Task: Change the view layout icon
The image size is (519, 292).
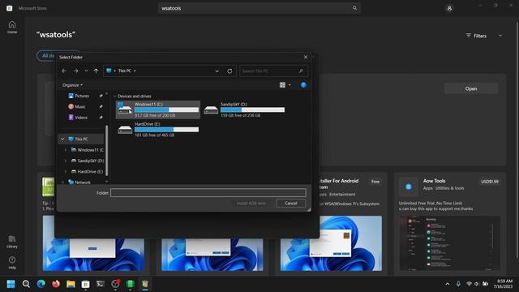Action: 282,85
